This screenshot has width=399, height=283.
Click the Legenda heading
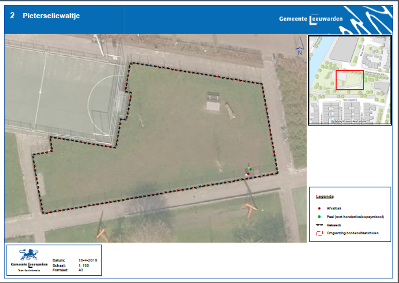pyautogui.click(x=325, y=196)
